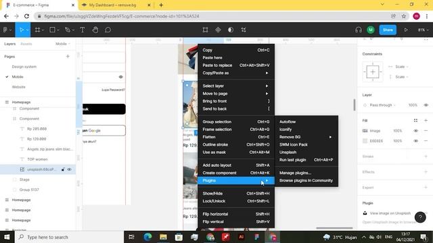Viewport: 433px width, 243px height.
Task: Open vertical constraint Scale dropdown
Action: [401, 77]
